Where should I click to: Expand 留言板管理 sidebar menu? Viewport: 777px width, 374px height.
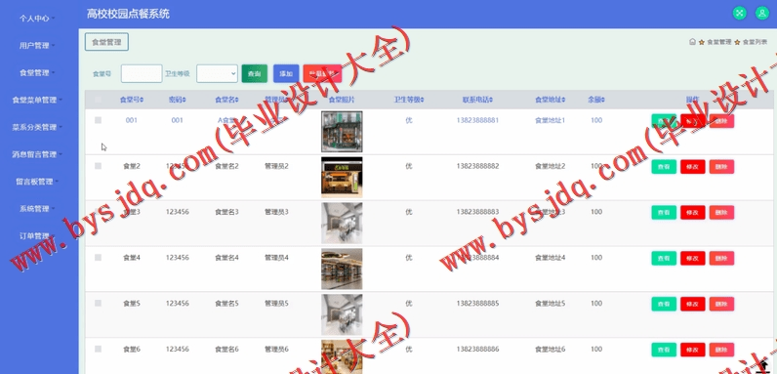(36, 182)
